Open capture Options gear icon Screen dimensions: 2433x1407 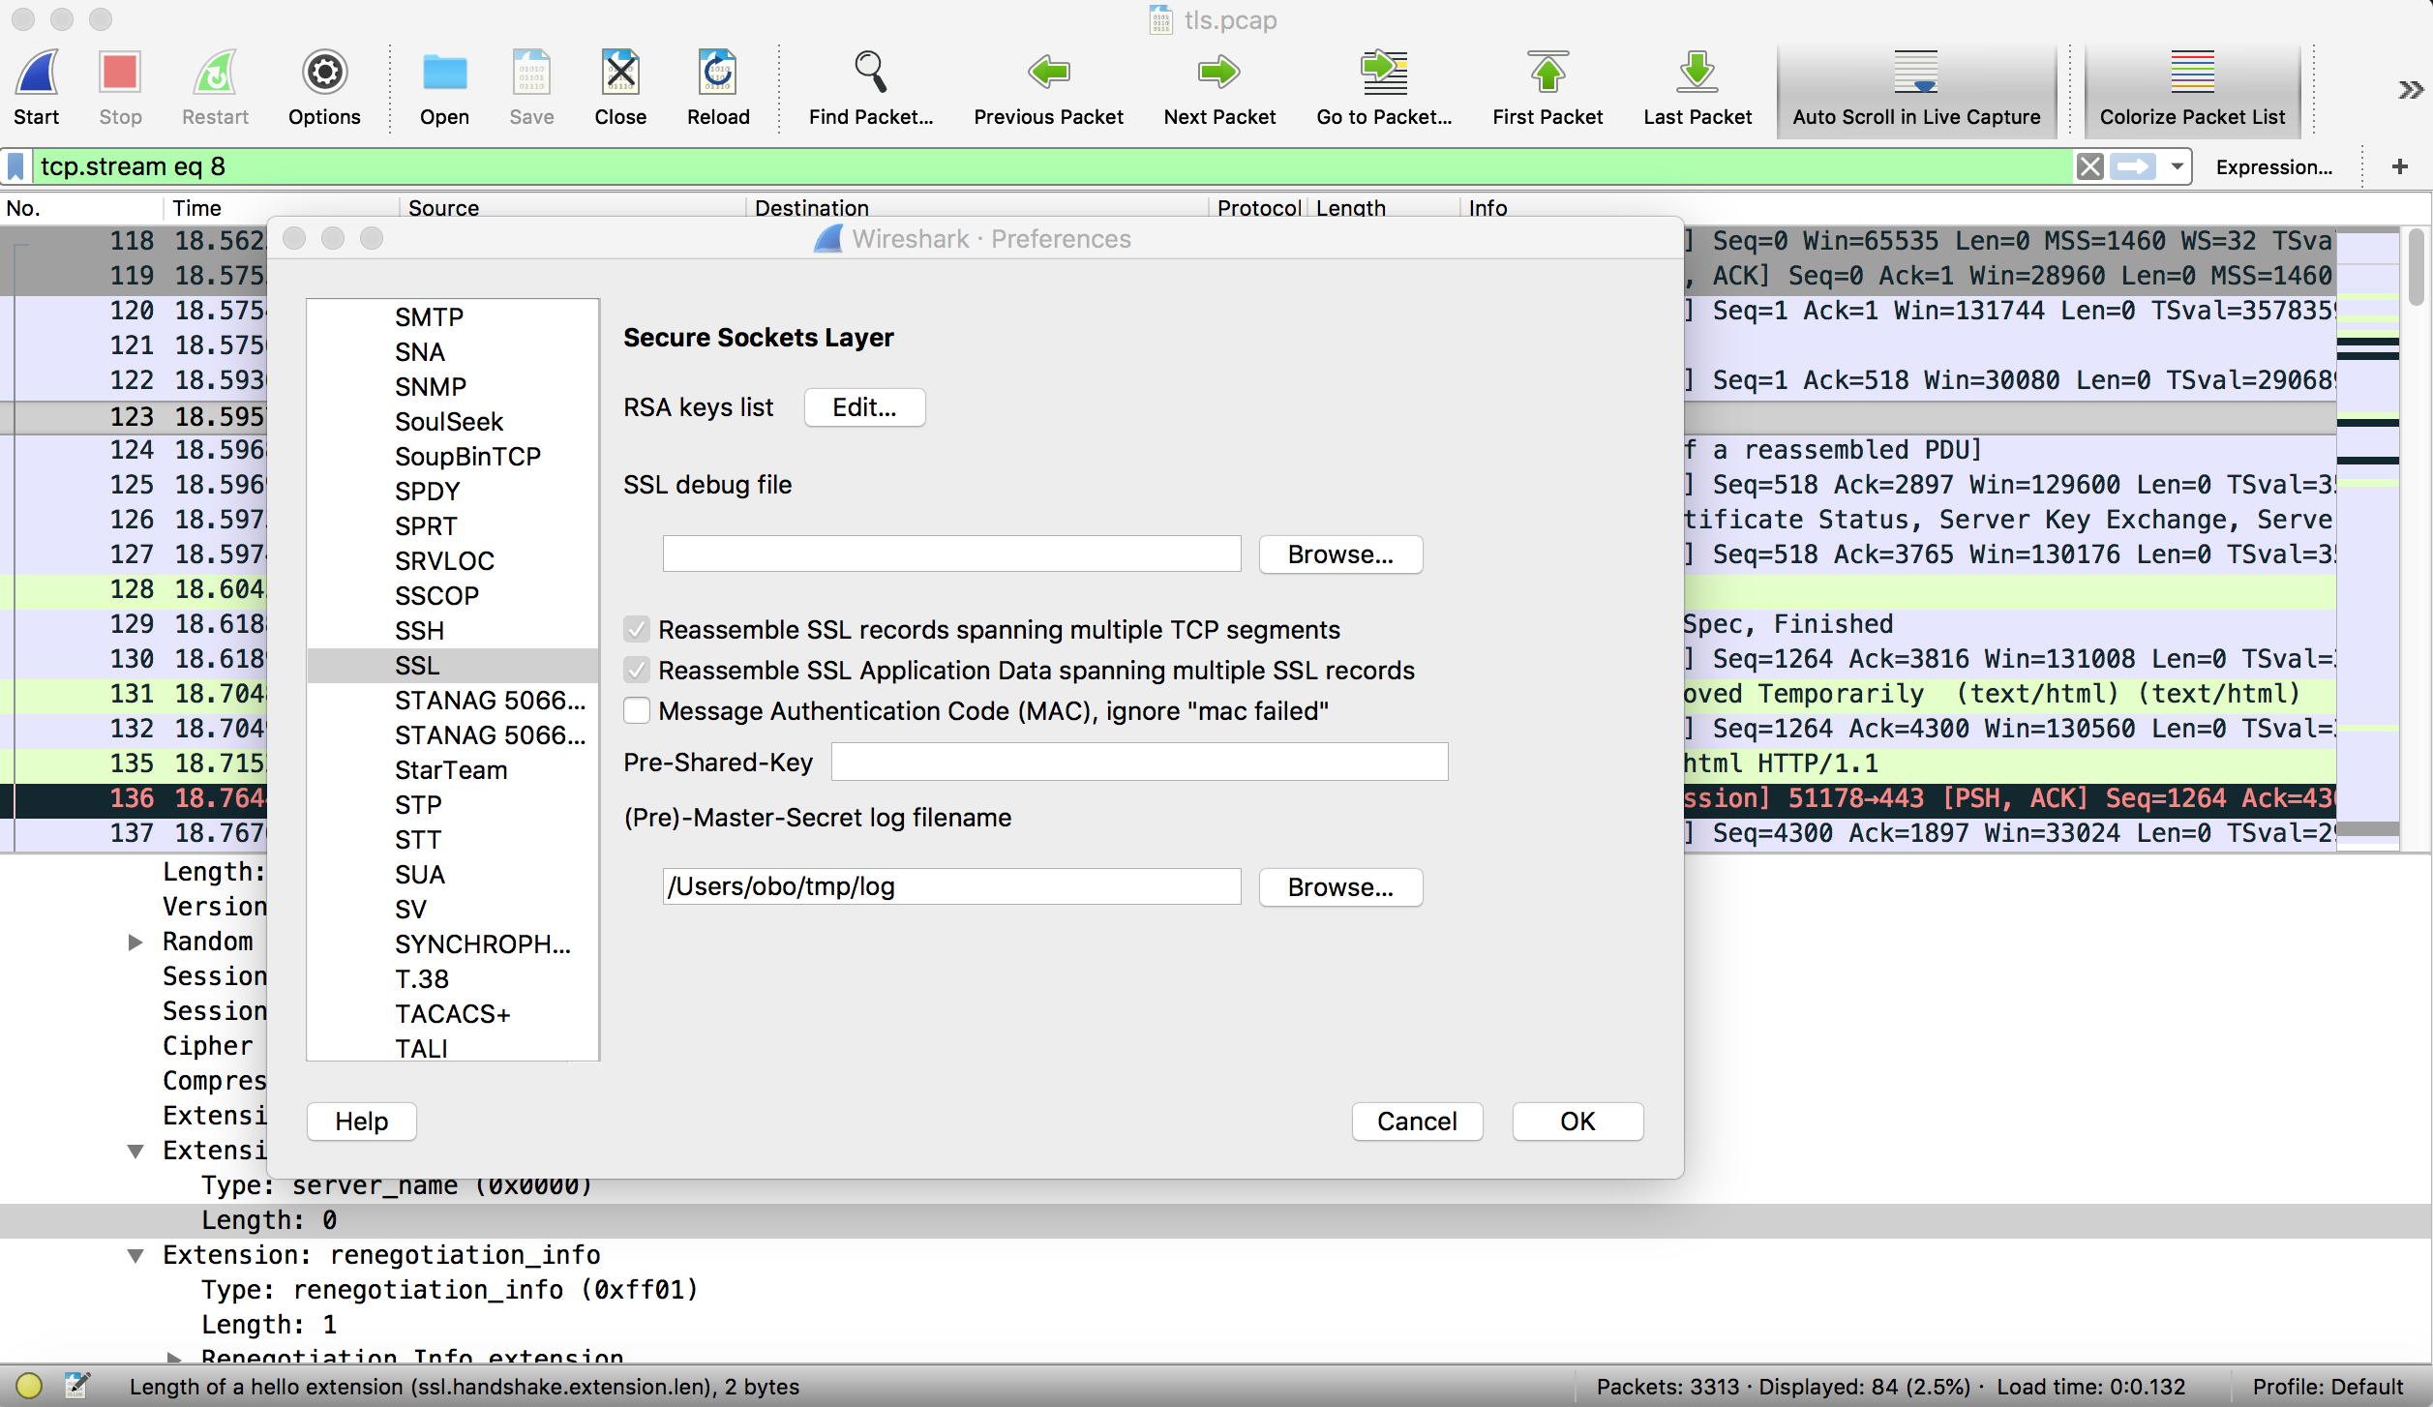tap(324, 73)
